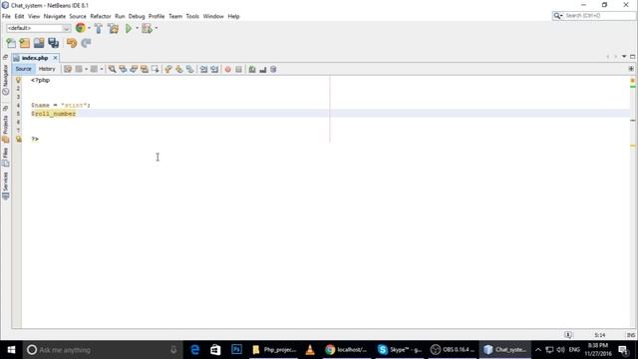Open Windows Start menu
638x359 pixels.
point(11,350)
